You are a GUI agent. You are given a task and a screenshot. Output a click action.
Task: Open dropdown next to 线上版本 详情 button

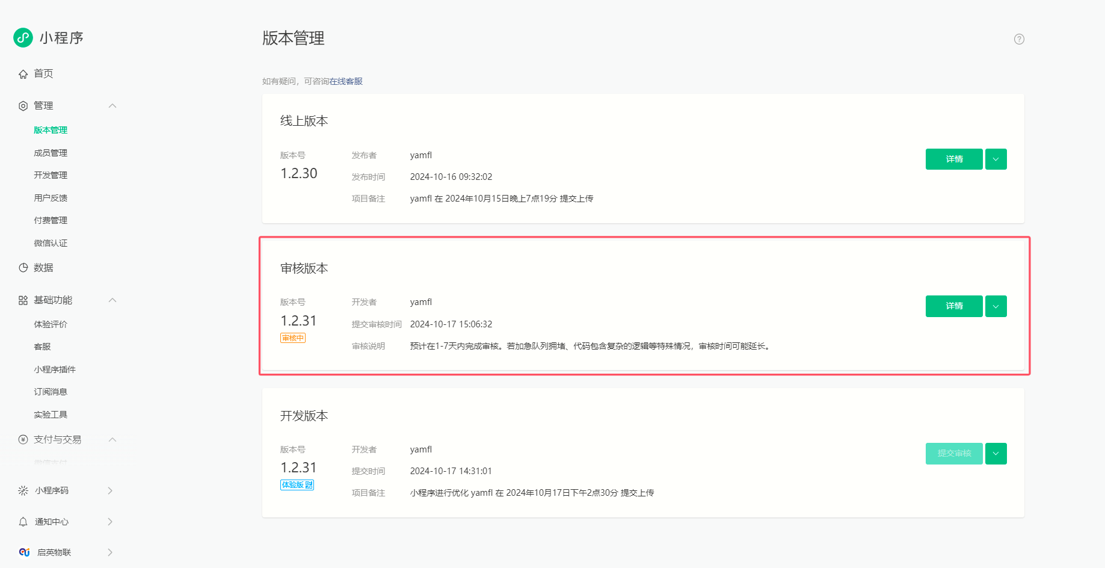click(x=996, y=159)
